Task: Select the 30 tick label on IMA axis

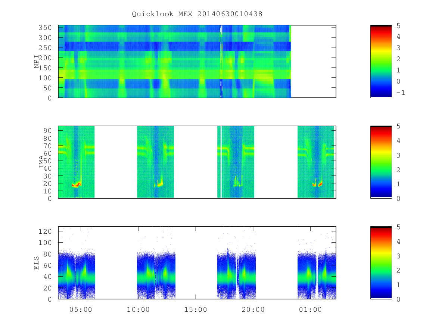Action: point(48,176)
